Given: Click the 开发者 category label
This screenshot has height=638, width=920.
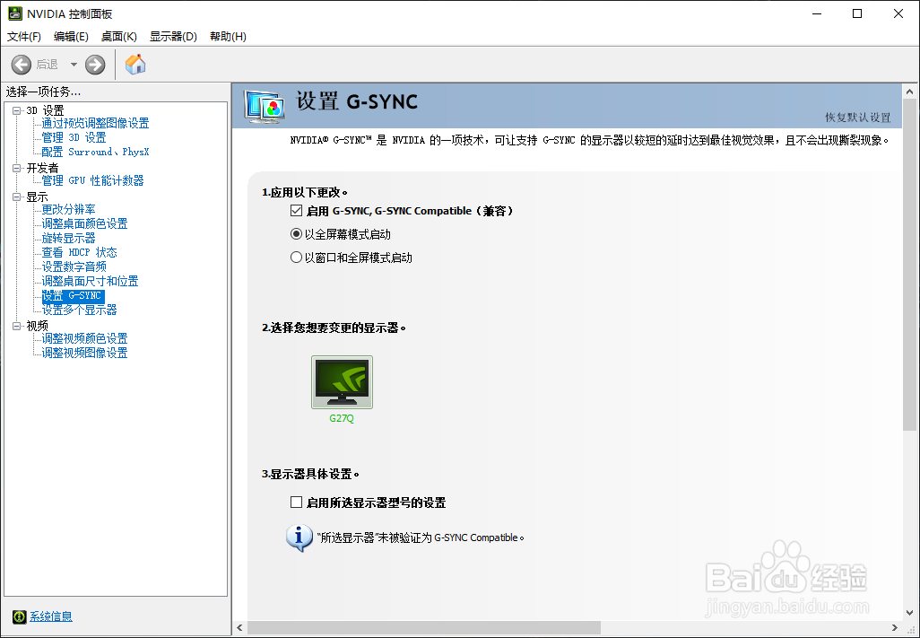Looking at the screenshot, I should pos(42,168).
